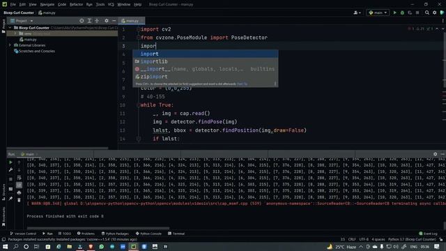Click Project panel horizontal scrollbar
The image size is (446, 251).
coord(57,148)
